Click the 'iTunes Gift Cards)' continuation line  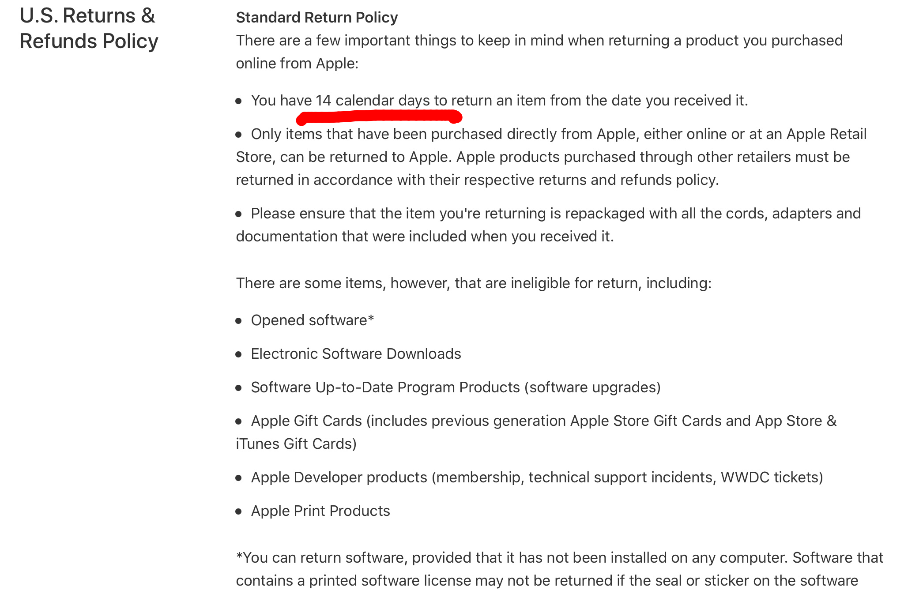(x=296, y=444)
